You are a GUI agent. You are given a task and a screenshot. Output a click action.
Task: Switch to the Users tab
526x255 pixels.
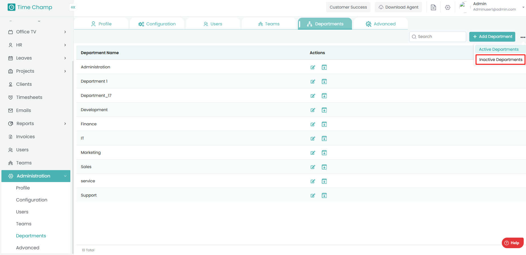[213, 24]
